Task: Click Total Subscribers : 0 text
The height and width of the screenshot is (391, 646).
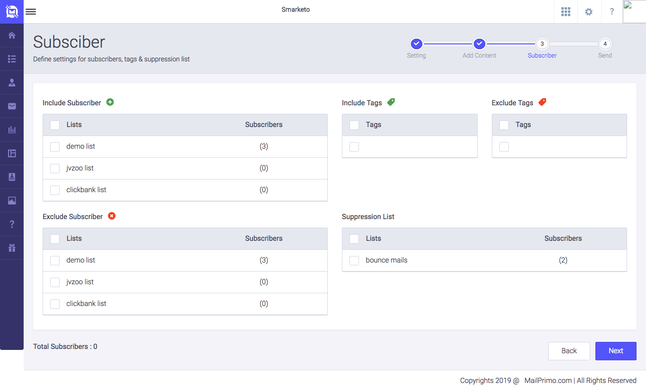Action: coord(65,347)
